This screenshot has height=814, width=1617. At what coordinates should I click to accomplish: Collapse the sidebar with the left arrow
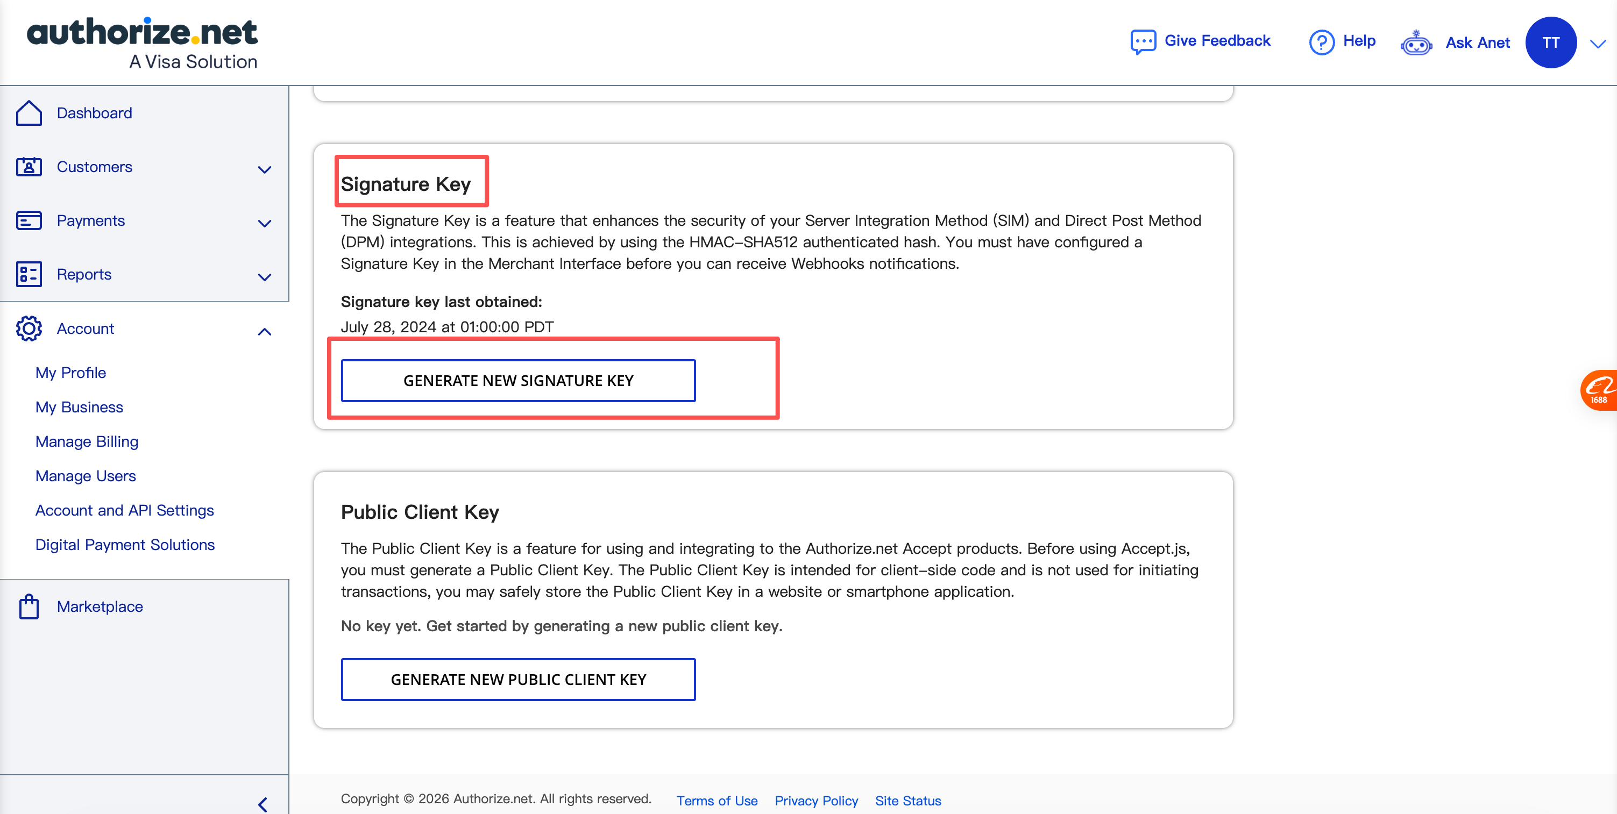[x=263, y=804]
